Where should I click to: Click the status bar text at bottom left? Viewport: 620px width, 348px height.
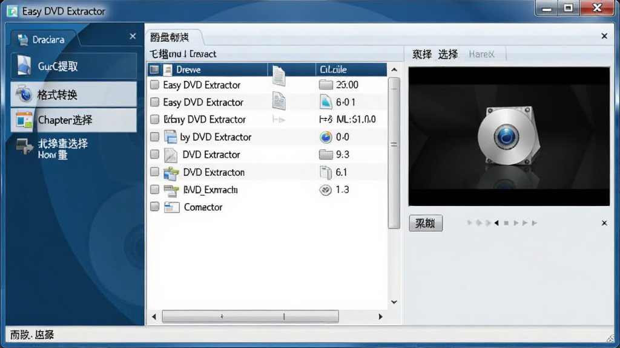[32, 335]
